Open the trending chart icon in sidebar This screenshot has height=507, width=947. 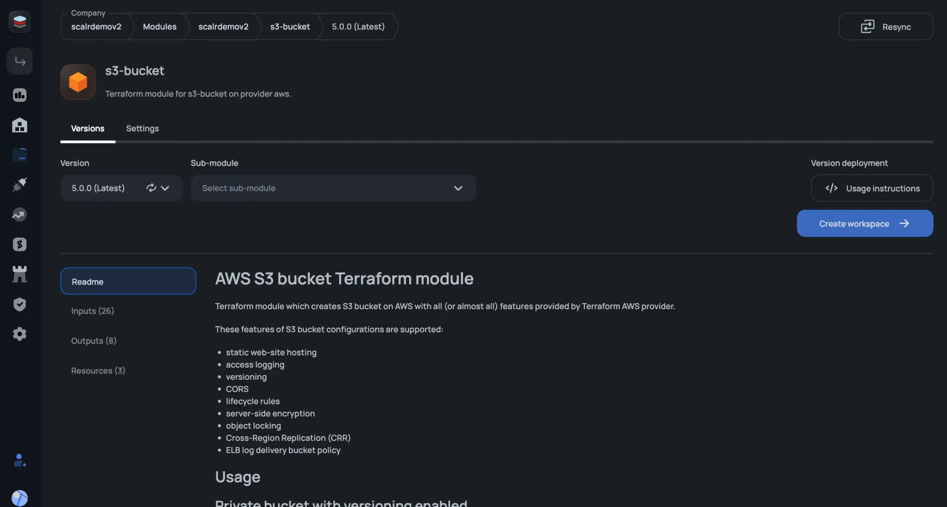[19, 214]
